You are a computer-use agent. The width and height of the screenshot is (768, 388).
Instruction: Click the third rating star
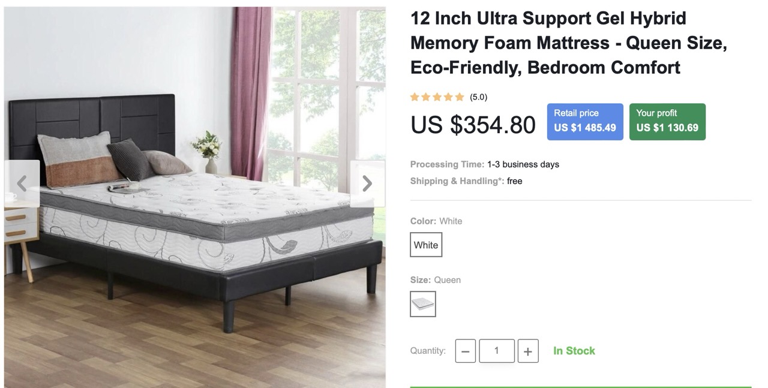437,97
